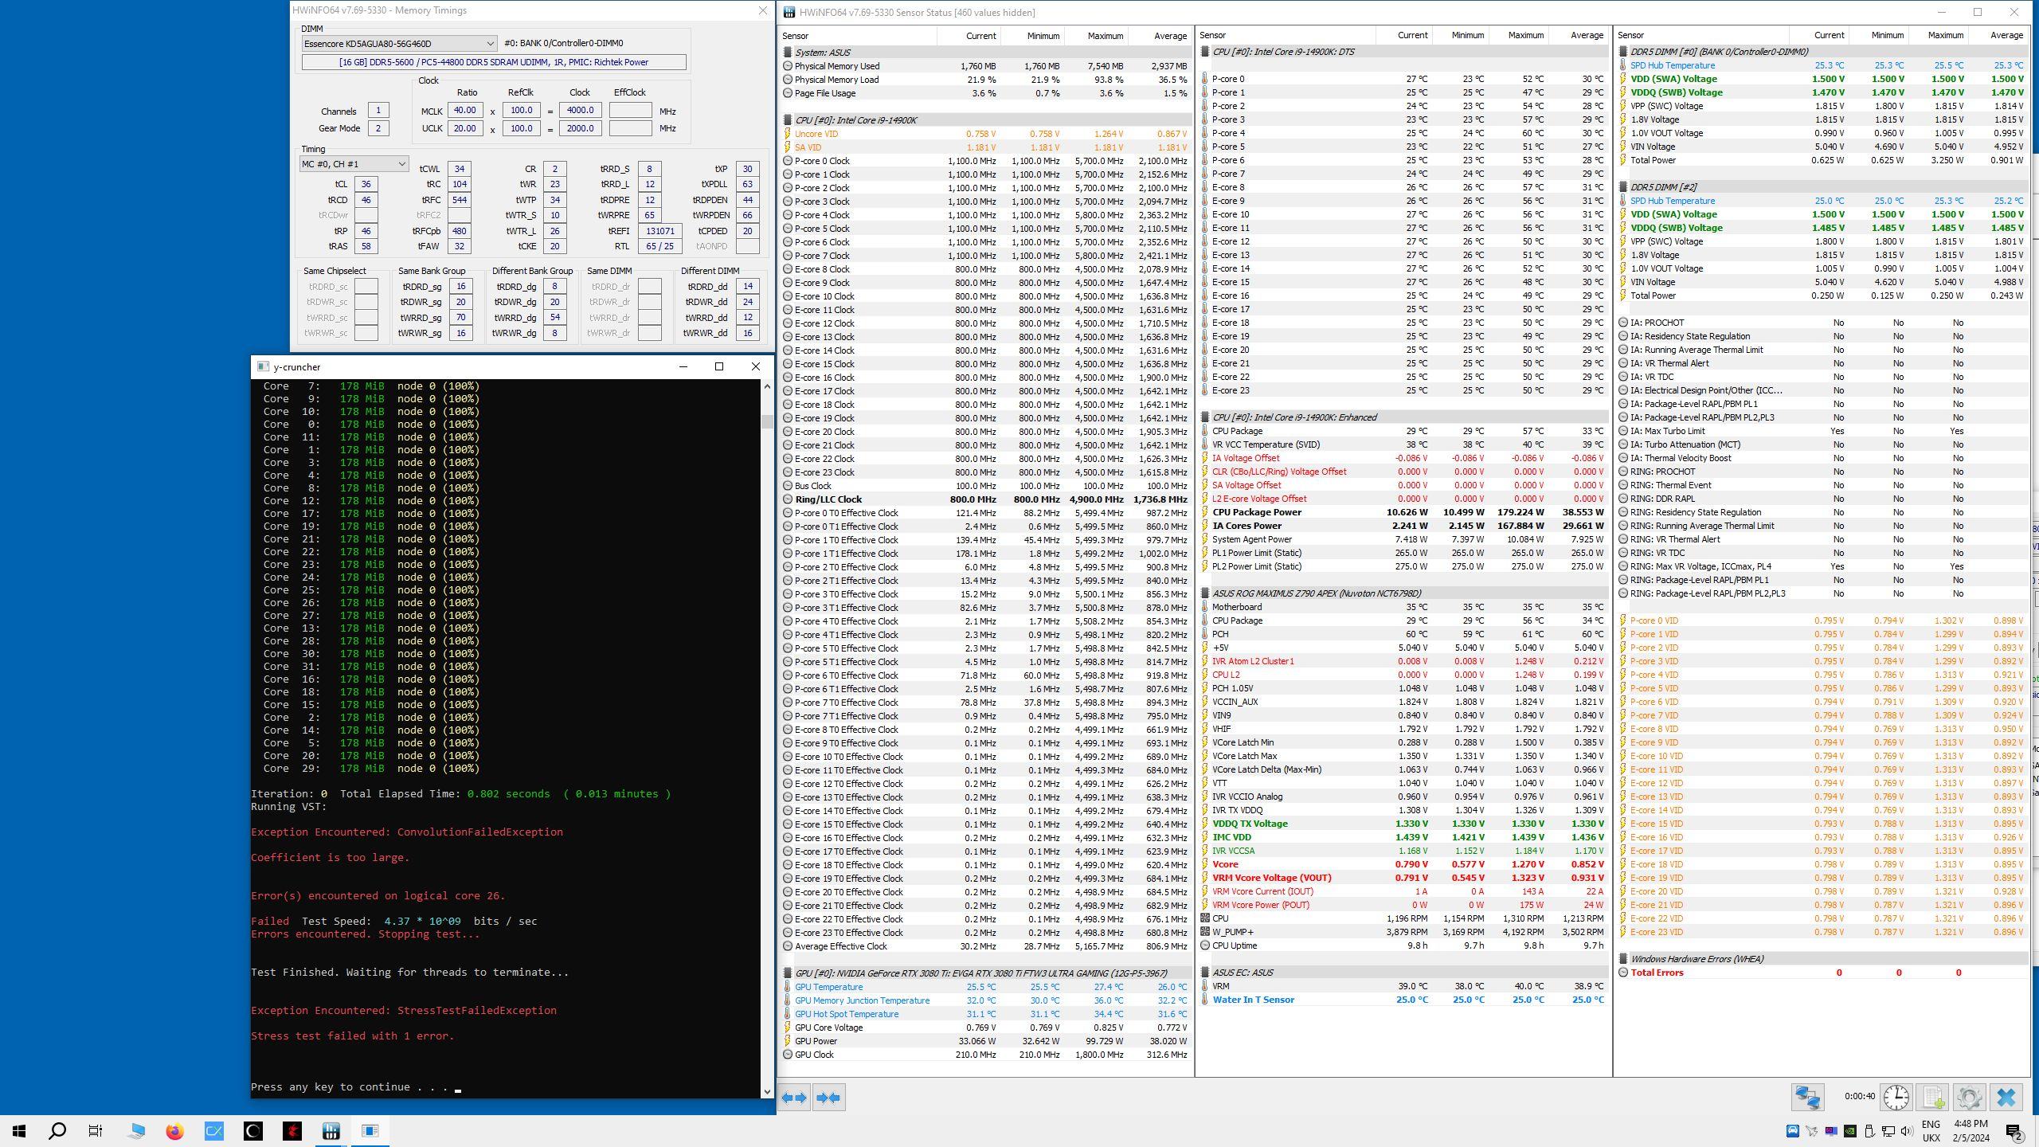Open the HWiNFO taskbar icon
This screenshot has width=2039, height=1147.
tap(331, 1130)
